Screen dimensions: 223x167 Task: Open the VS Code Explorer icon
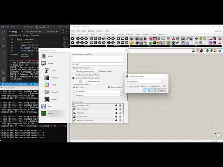point(3,32)
